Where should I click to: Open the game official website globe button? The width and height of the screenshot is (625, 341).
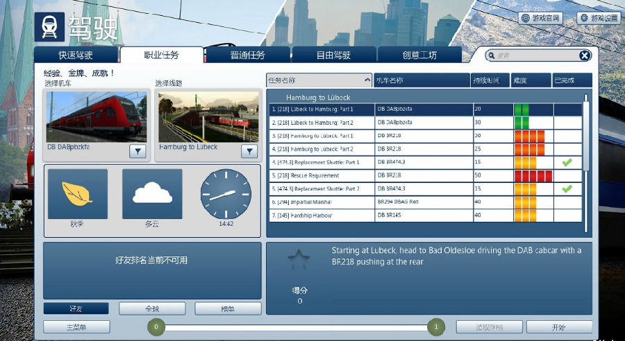pos(541,18)
